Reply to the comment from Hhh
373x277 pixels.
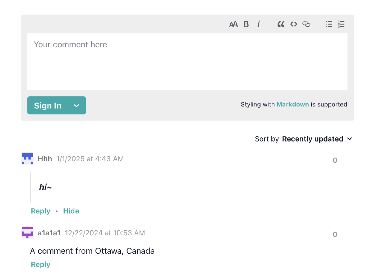(40, 211)
